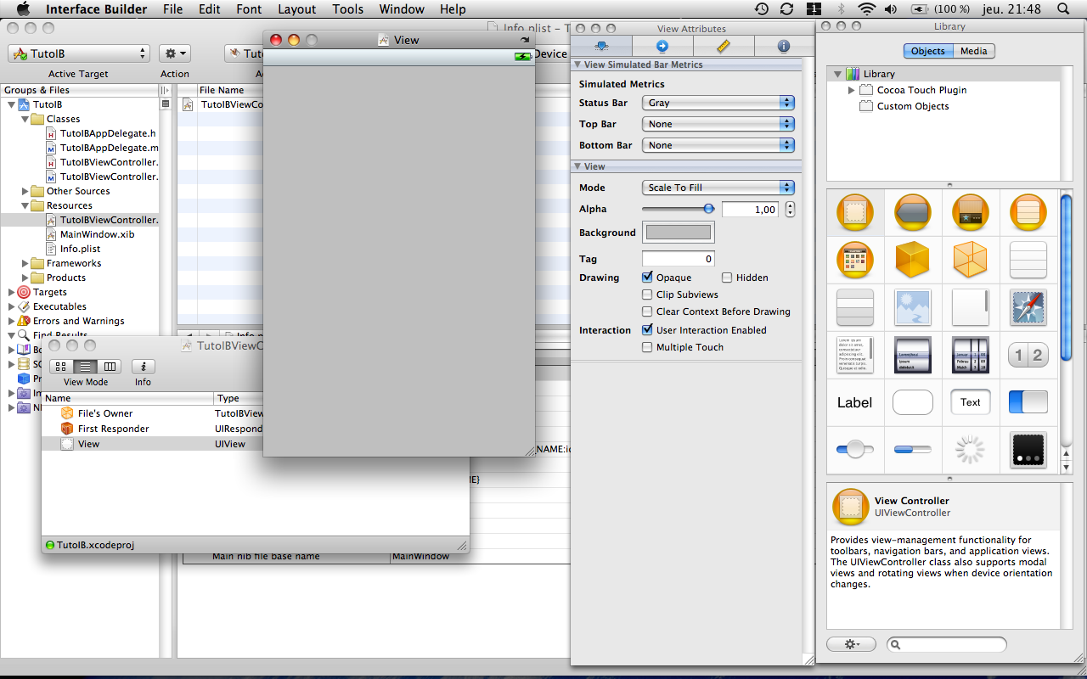Select the wireframe cube External Object item
Viewport: 1087px width, 679px height.
point(971,260)
